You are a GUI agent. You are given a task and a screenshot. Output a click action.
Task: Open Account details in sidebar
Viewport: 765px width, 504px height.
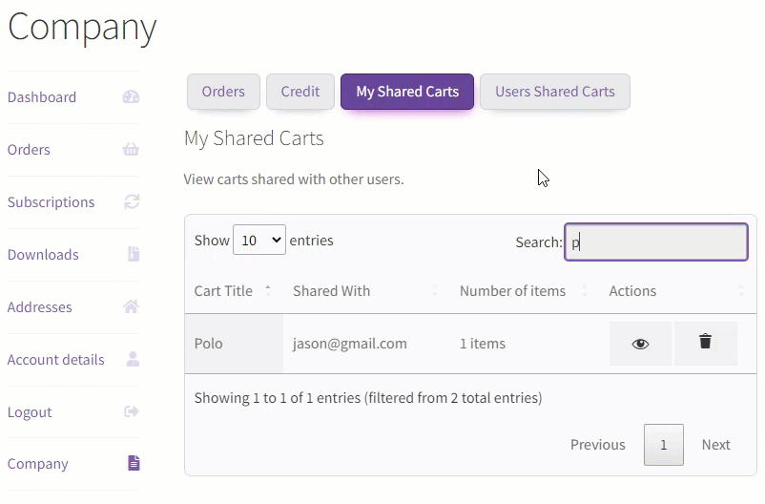point(56,360)
